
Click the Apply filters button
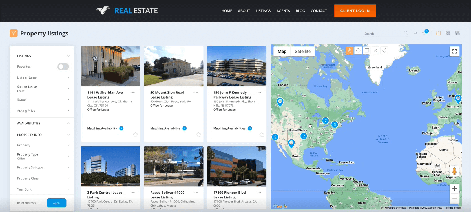57,203
